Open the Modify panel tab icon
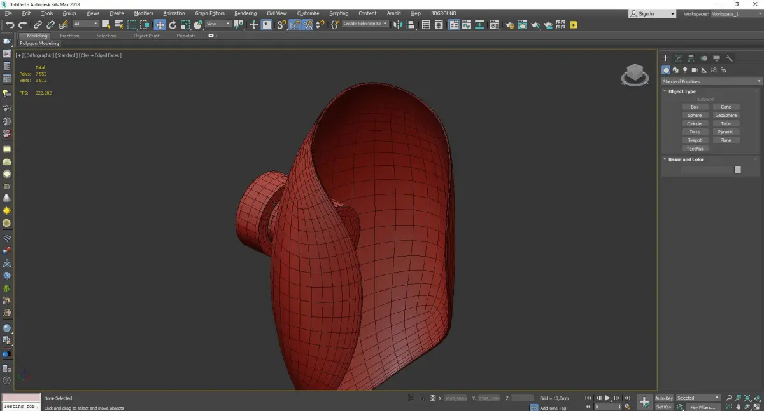The image size is (764, 411). coord(679,58)
